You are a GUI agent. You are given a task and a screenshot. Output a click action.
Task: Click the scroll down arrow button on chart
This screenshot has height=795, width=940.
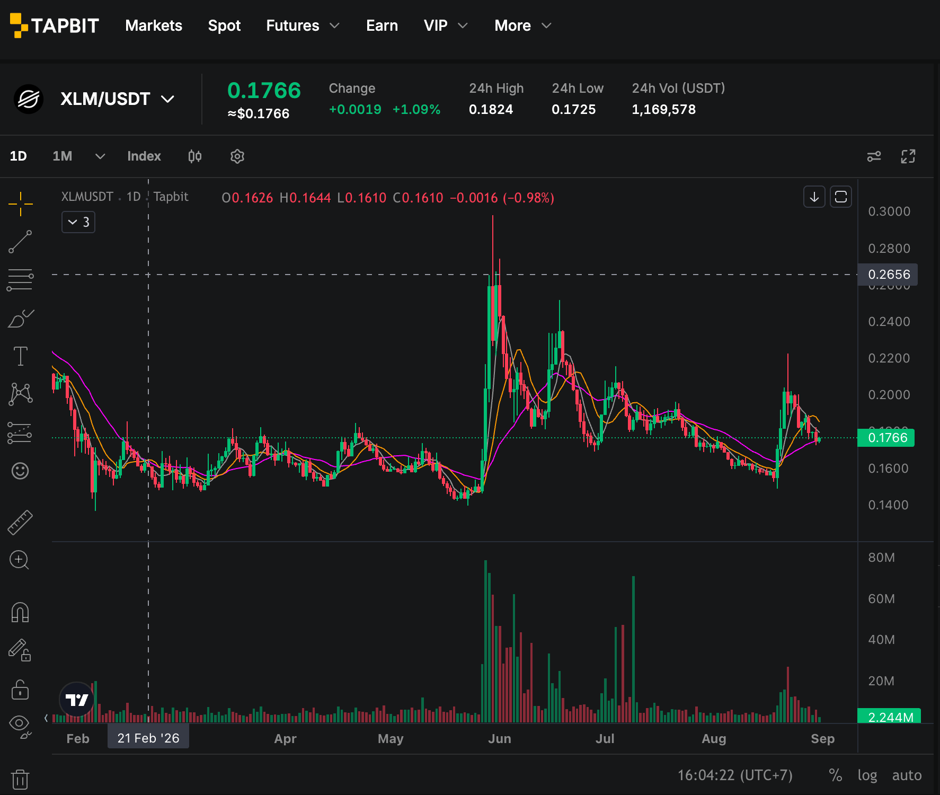(x=814, y=197)
